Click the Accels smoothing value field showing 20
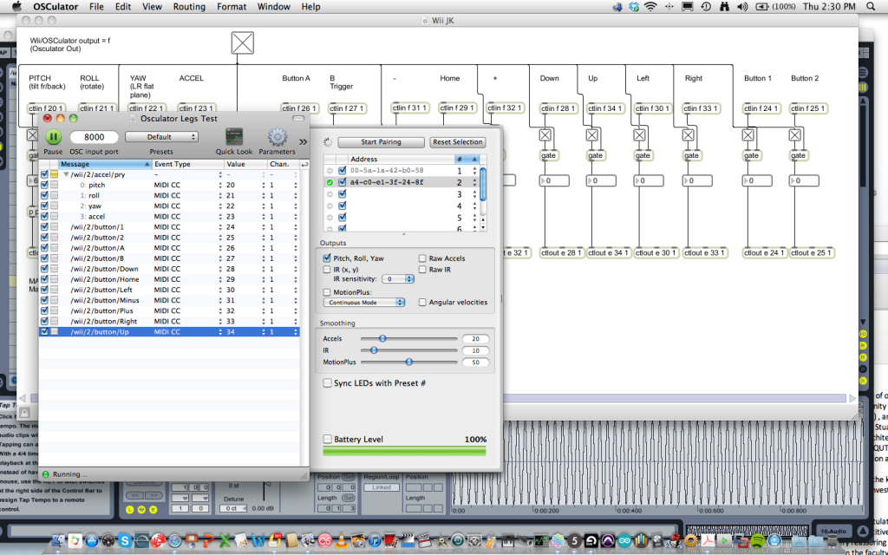The width and height of the screenshot is (888, 555). [475, 339]
